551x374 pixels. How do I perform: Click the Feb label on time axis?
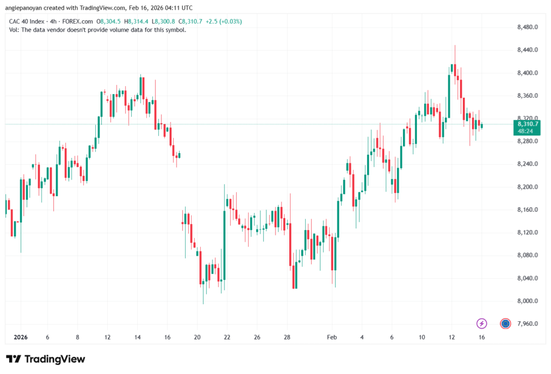click(x=332, y=337)
